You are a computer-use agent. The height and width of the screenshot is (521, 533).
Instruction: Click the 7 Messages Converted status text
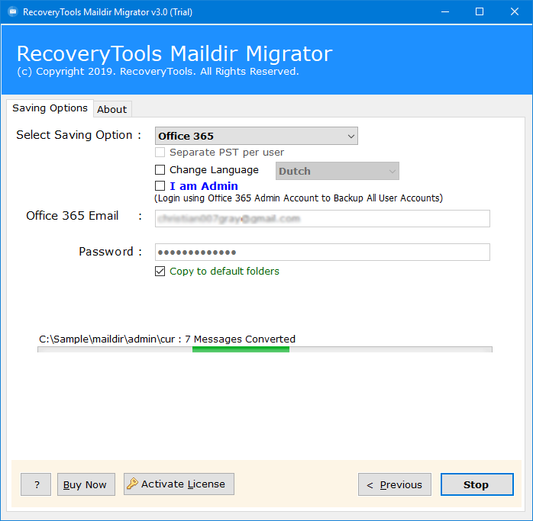(x=240, y=339)
